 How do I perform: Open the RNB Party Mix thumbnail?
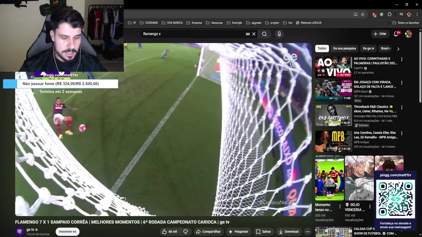[x=333, y=115]
